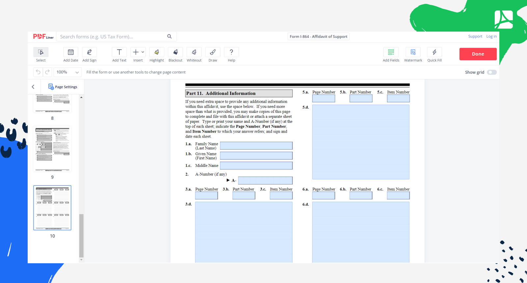Select page 9 thumbnail
527x283 pixels.
(52, 149)
